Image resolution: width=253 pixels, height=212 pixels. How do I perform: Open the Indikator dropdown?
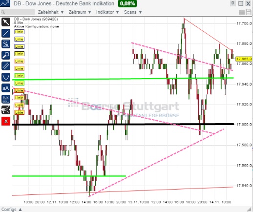107,12
